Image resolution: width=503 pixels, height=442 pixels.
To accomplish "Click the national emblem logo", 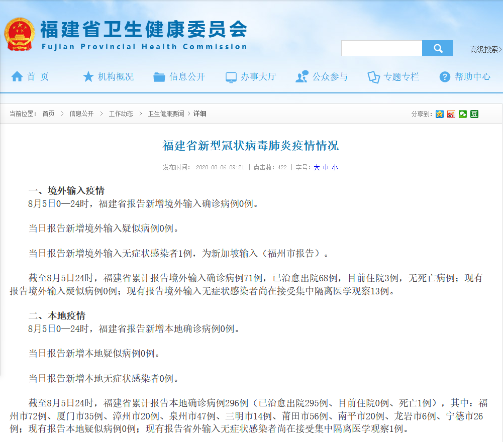I will pyautogui.click(x=19, y=35).
